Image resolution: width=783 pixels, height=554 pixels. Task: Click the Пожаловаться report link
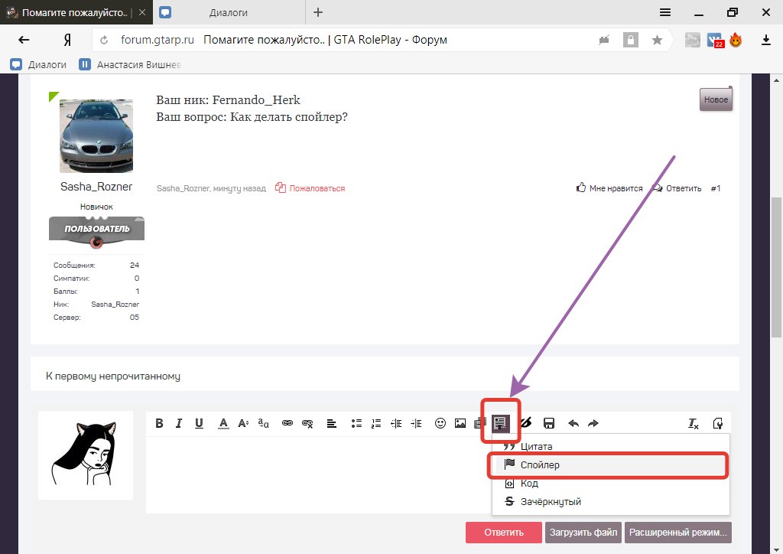coord(310,188)
